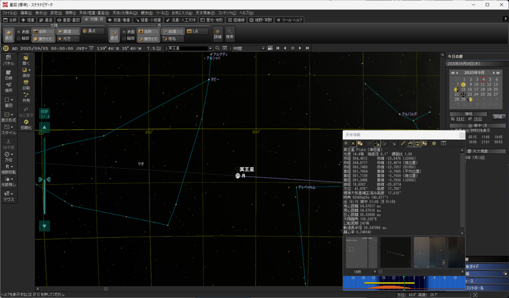Click the image view icon in 天体情報 toolbar
Viewport: 509px width, 298px height.
[417, 143]
